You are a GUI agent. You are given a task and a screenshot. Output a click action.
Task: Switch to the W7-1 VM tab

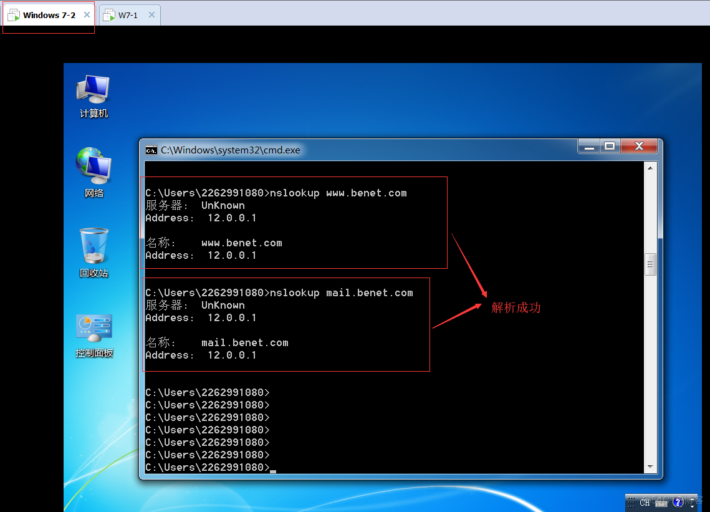[x=128, y=15]
